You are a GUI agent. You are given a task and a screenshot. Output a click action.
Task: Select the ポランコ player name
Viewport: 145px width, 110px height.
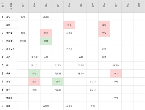pos(10,49)
